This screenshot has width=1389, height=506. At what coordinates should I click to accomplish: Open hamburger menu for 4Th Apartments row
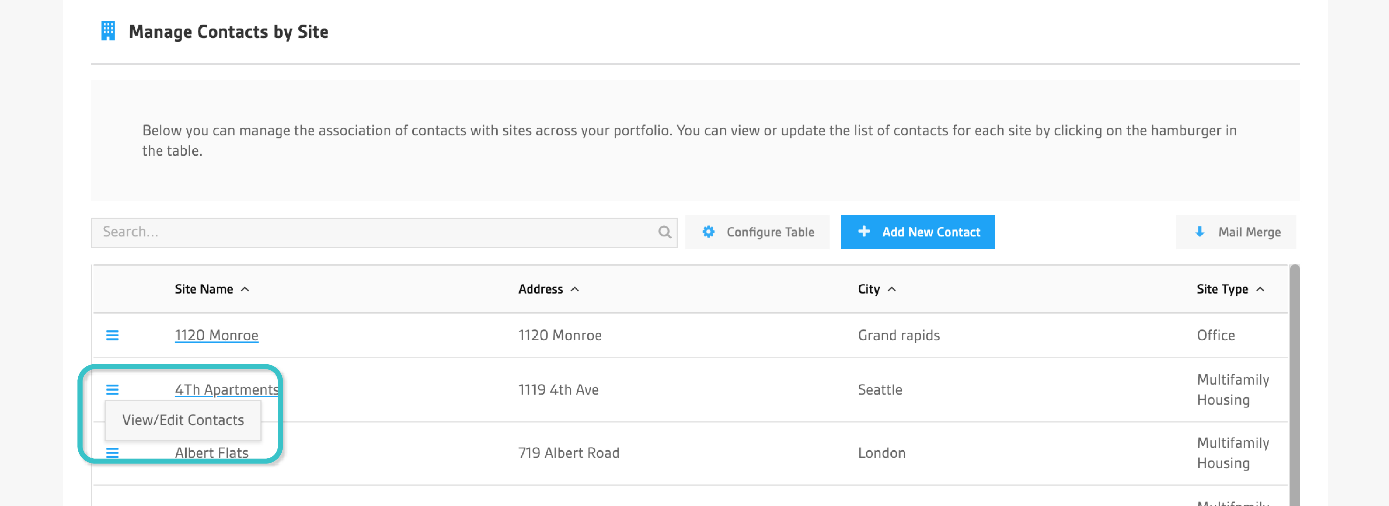point(112,389)
